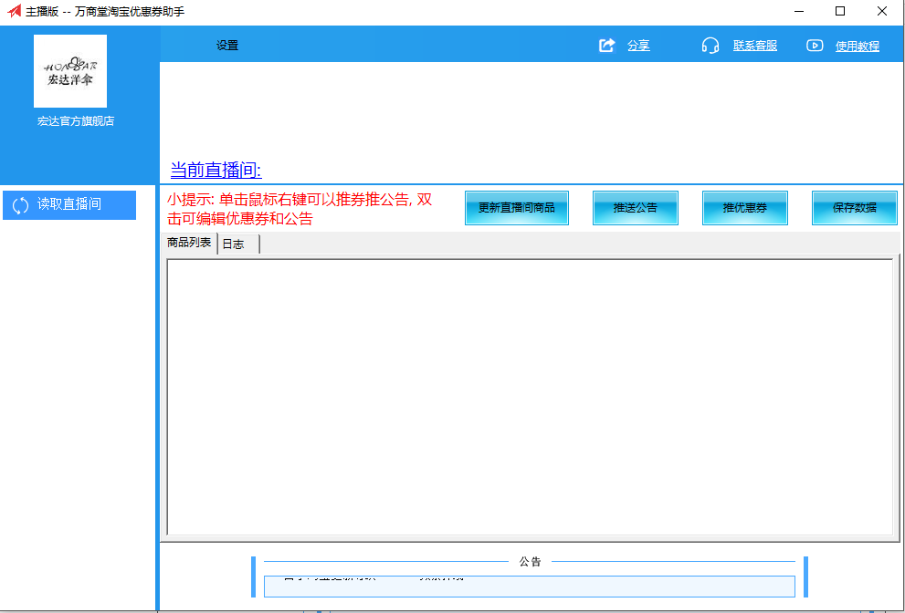The image size is (905, 613).
Task: Open the 分享 link
Action: point(638,46)
